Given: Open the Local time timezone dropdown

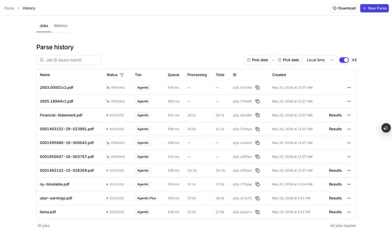Looking at the screenshot, I should [320, 60].
